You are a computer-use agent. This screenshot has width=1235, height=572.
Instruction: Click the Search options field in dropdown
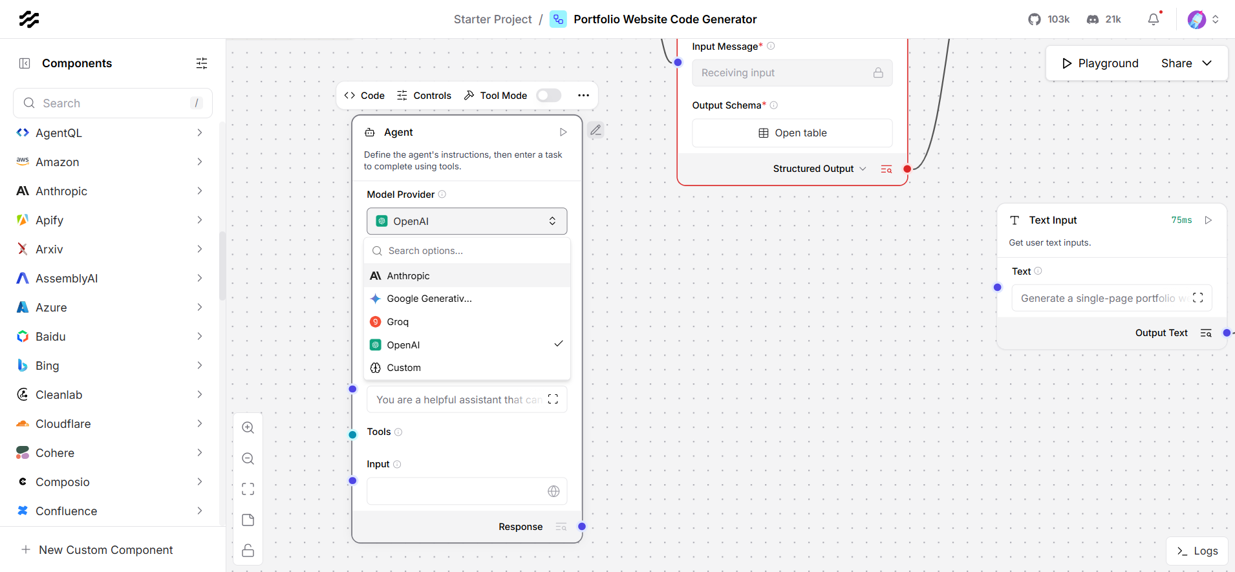click(x=467, y=251)
